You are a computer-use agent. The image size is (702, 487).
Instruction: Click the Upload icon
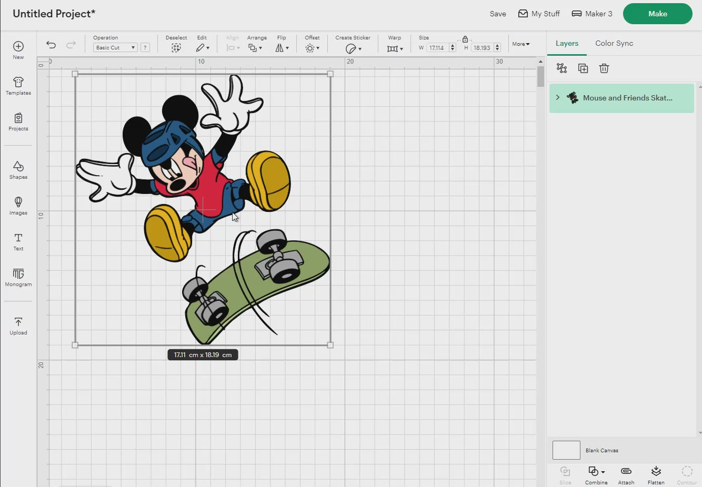coord(18,321)
